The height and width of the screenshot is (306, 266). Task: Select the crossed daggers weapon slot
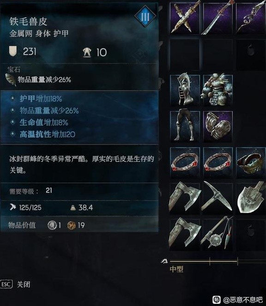pyautogui.click(x=185, y=18)
